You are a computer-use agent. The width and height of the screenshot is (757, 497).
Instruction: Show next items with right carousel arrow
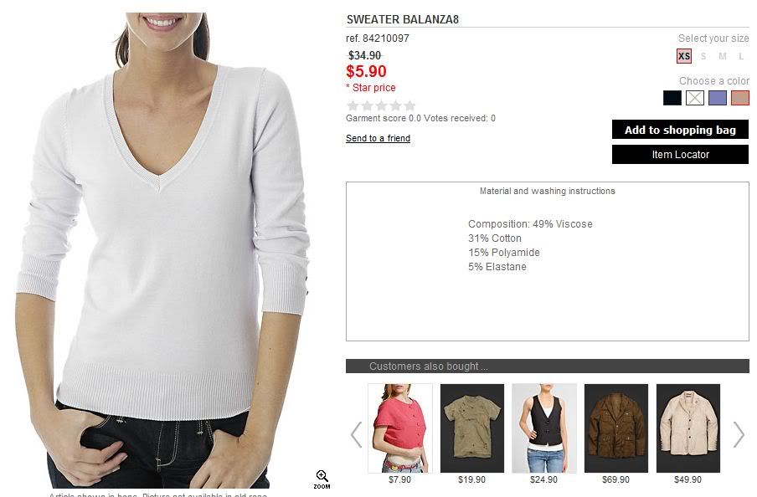(739, 434)
